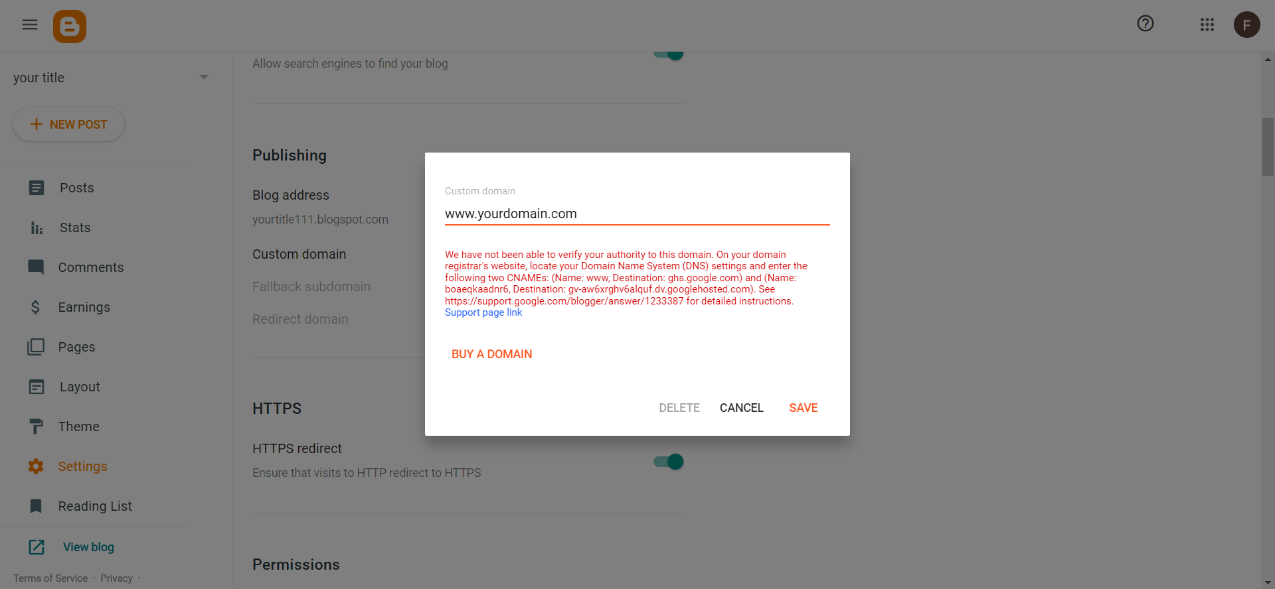The width and height of the screenshot is (1275, 589).
Task: Click the Stats bar chart icon
Action: point(37,228)
